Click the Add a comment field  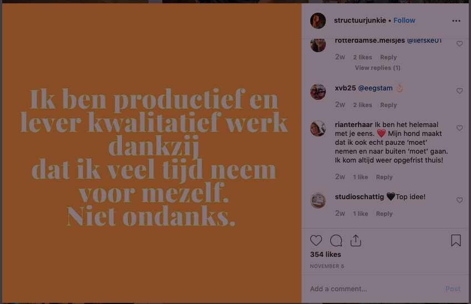376,289
